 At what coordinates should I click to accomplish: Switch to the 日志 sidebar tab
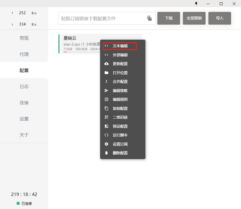[24, 87]
